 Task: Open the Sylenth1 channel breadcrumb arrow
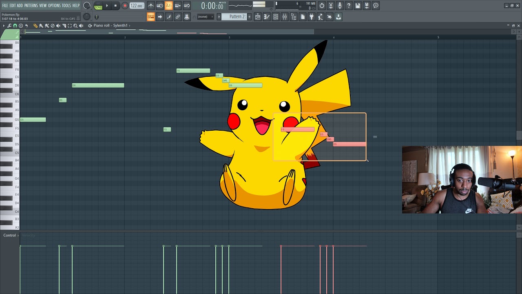(130, 26)
